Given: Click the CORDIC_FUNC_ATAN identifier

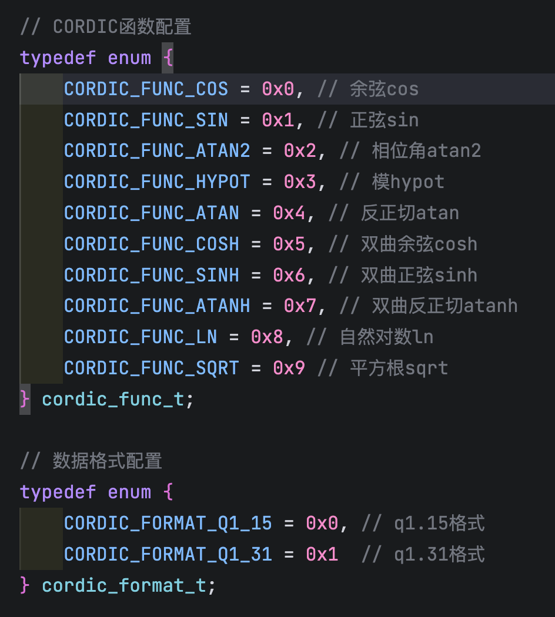Looking at the screenshot, I should click(151, 212).
